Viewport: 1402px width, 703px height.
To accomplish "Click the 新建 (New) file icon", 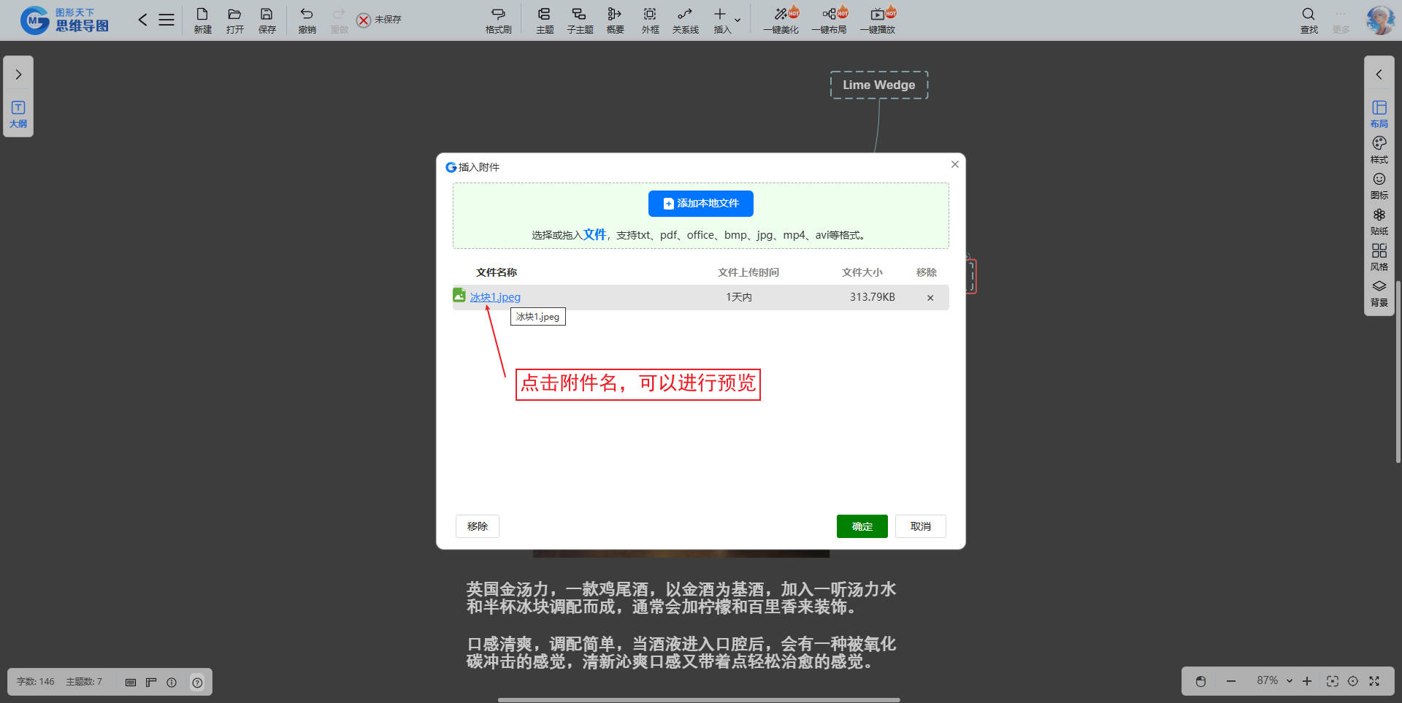I will point(202,20).
